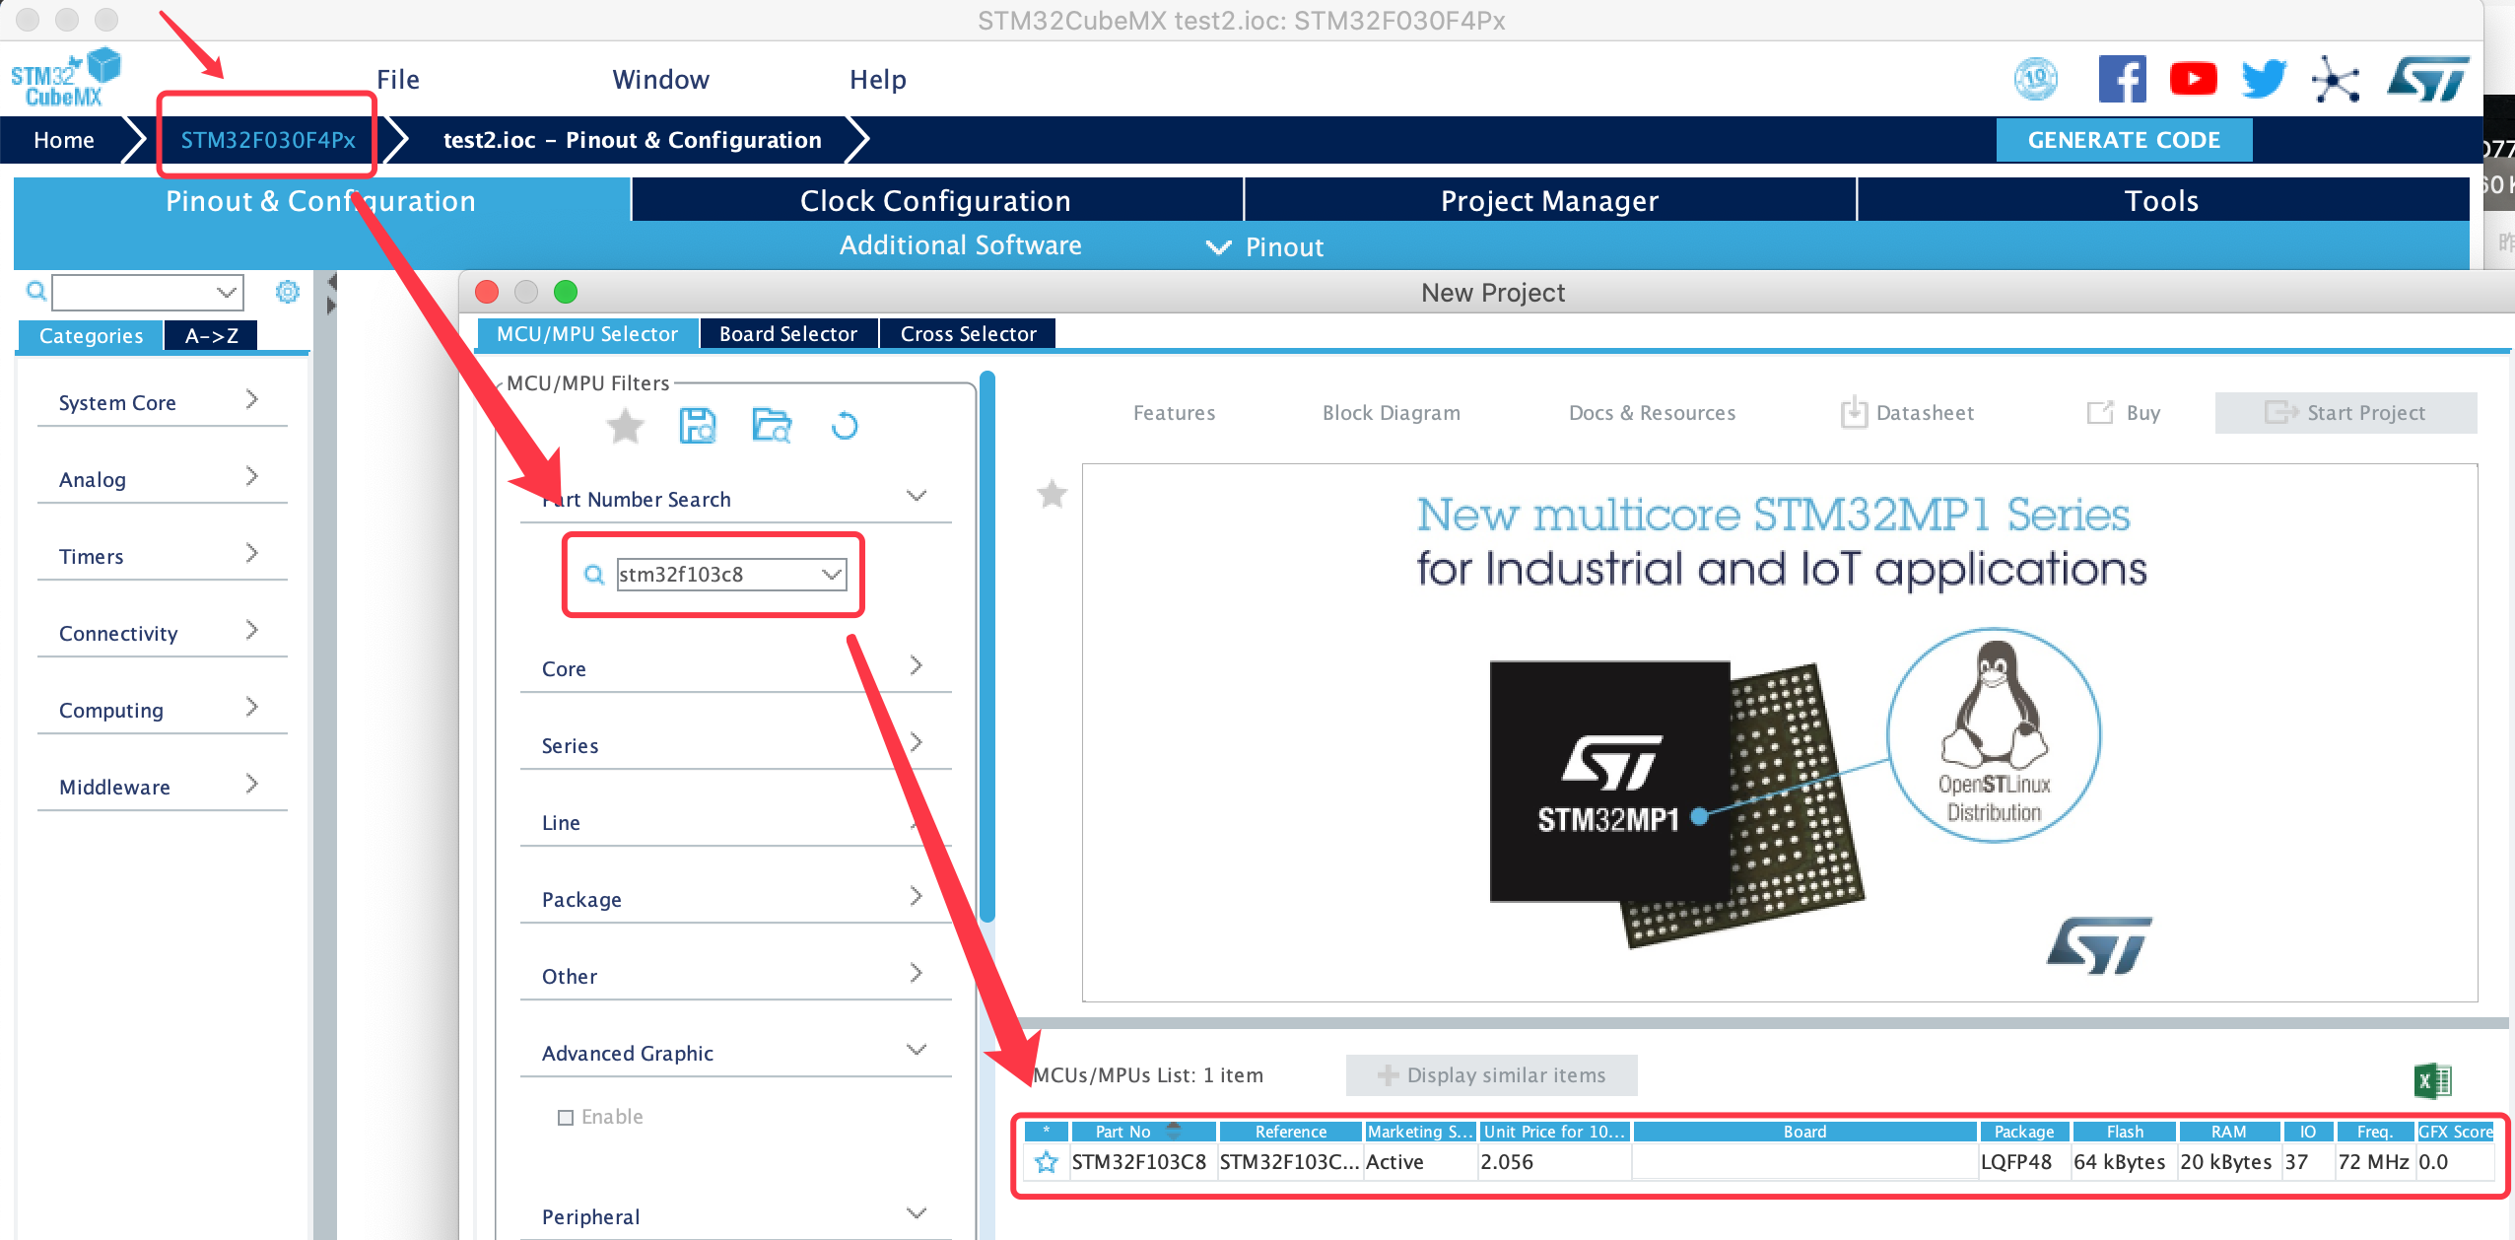Click the Buy button
The height and width of the screenshot is (1240, 2515).
click(2125, 413)
